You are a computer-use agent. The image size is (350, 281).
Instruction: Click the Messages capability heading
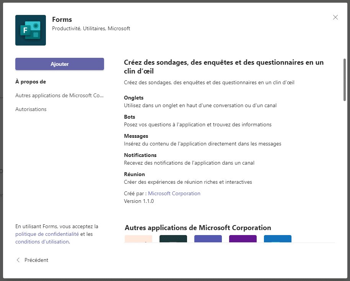(x=136, y=136)
